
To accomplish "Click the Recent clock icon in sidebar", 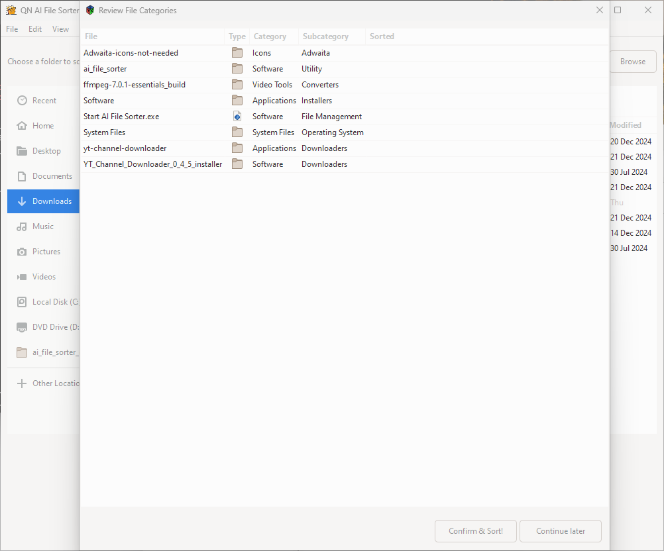I will click(x=23, y=101).
